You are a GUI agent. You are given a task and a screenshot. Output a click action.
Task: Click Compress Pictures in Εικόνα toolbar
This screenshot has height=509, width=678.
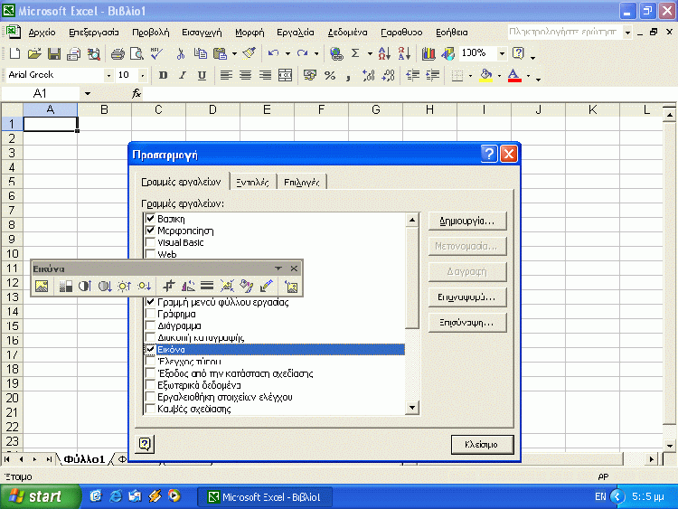coord(227,286)
